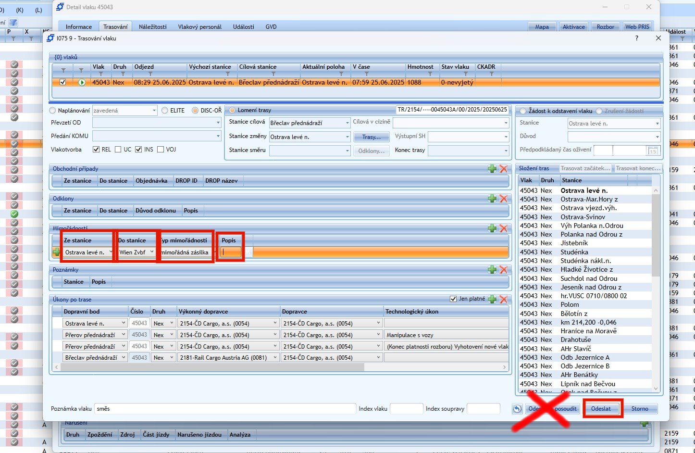Add new row with Mimořádnosti green plus
The image size is (695, 453).
point(492,228)
